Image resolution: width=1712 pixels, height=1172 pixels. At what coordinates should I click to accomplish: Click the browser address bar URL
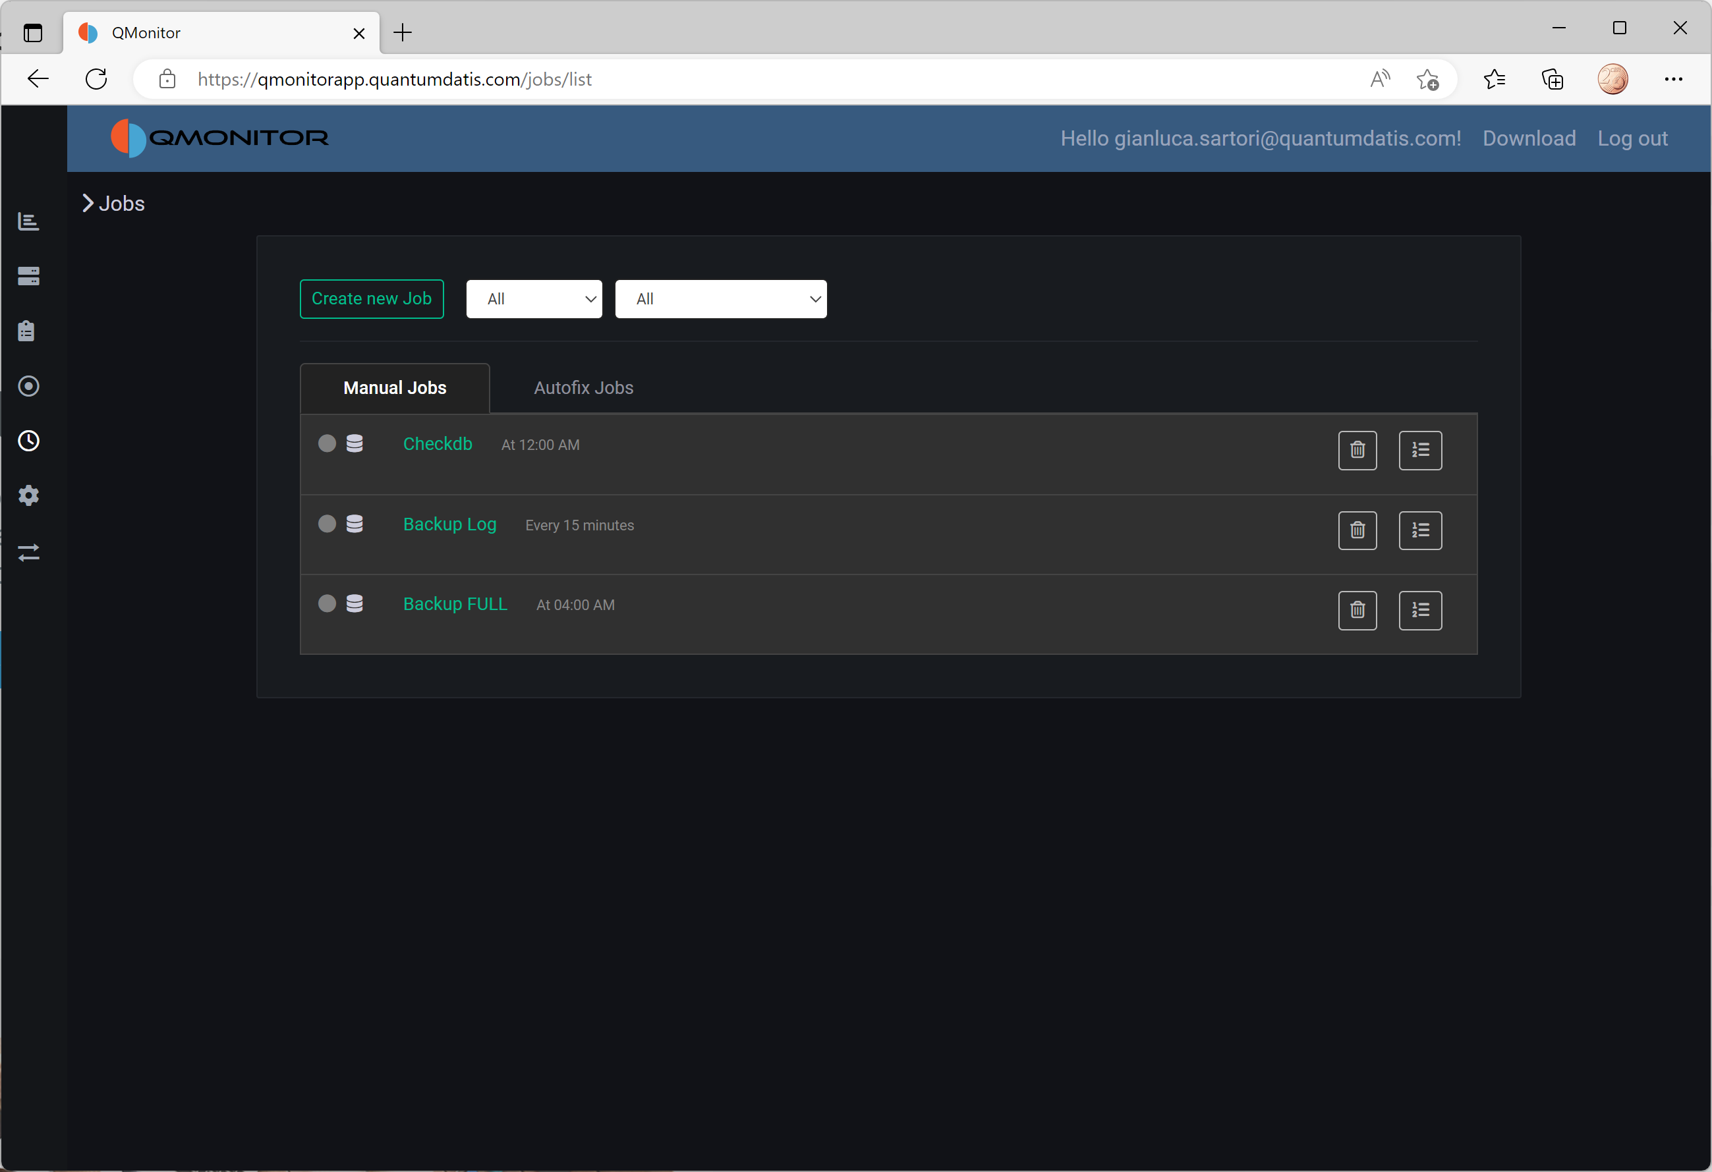coord(394,80)
